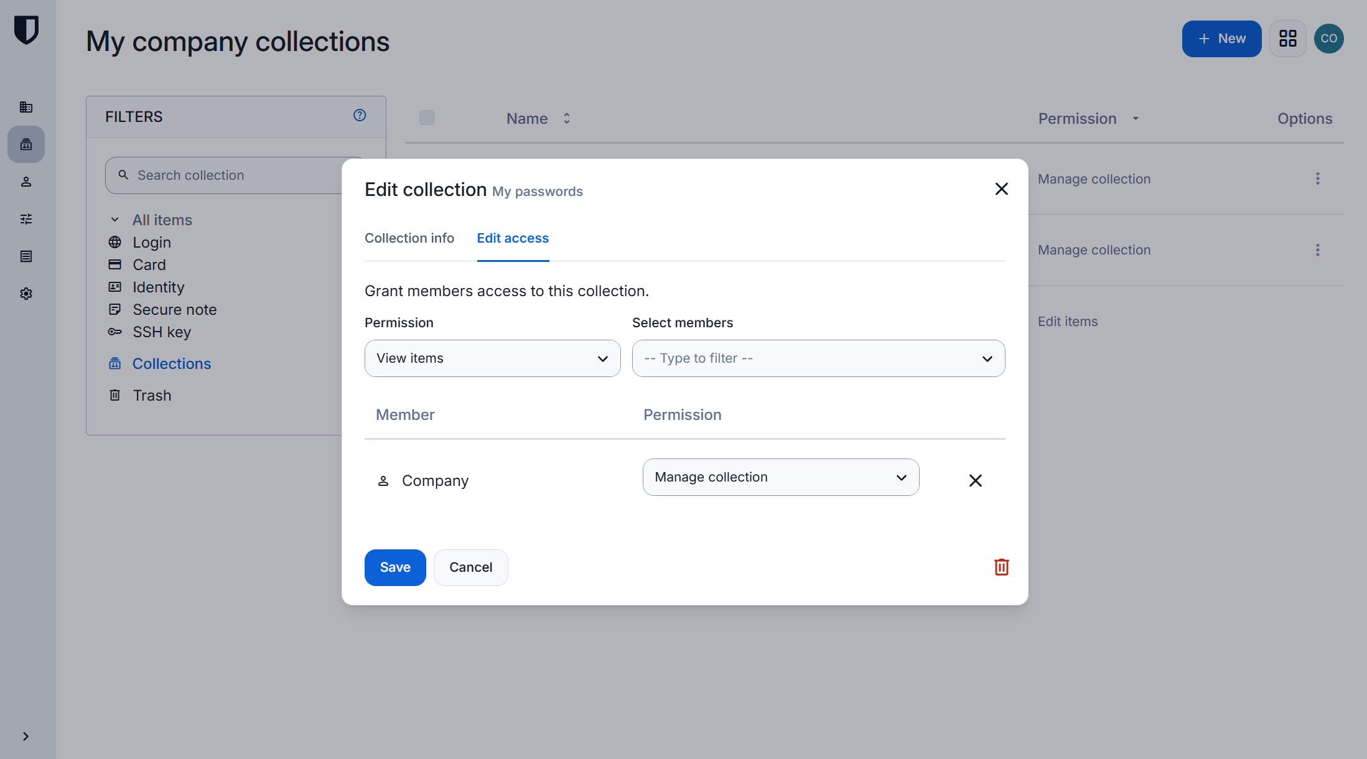Open the sliders settings icon in sidebar

(x=26, y=219)
